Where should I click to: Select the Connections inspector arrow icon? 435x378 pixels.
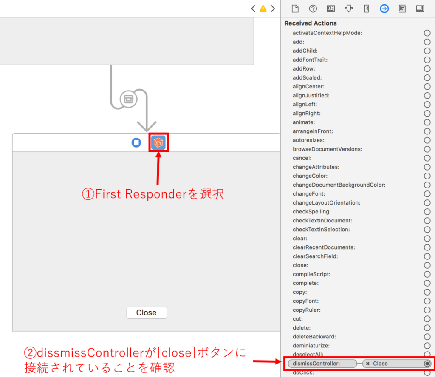tap(384, 9)
